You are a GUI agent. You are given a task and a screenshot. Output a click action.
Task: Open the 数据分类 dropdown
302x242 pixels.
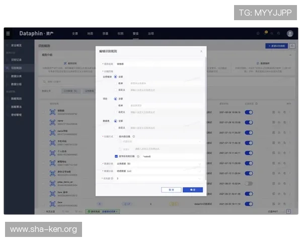pos(159,164)
